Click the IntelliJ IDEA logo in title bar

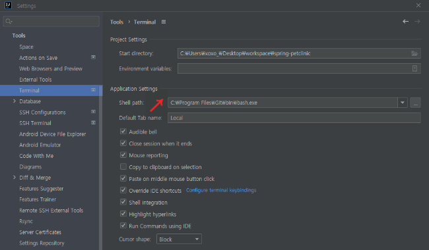click(x=8, y=5)
